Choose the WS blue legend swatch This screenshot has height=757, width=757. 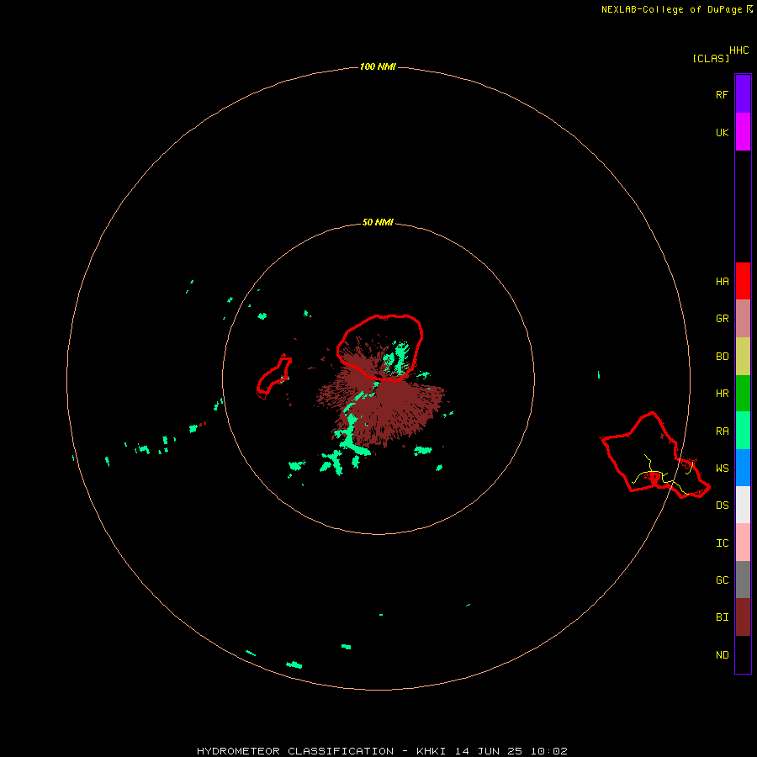[x=743, y=468]
